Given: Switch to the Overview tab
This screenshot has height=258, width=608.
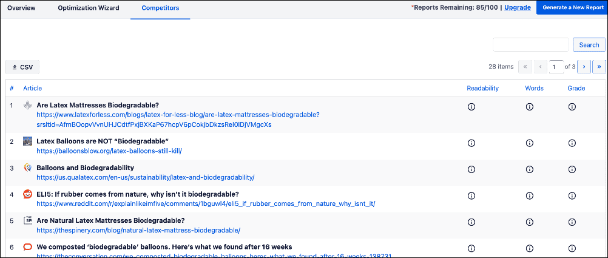Looking at the screenshot, I should click(21, 8).
